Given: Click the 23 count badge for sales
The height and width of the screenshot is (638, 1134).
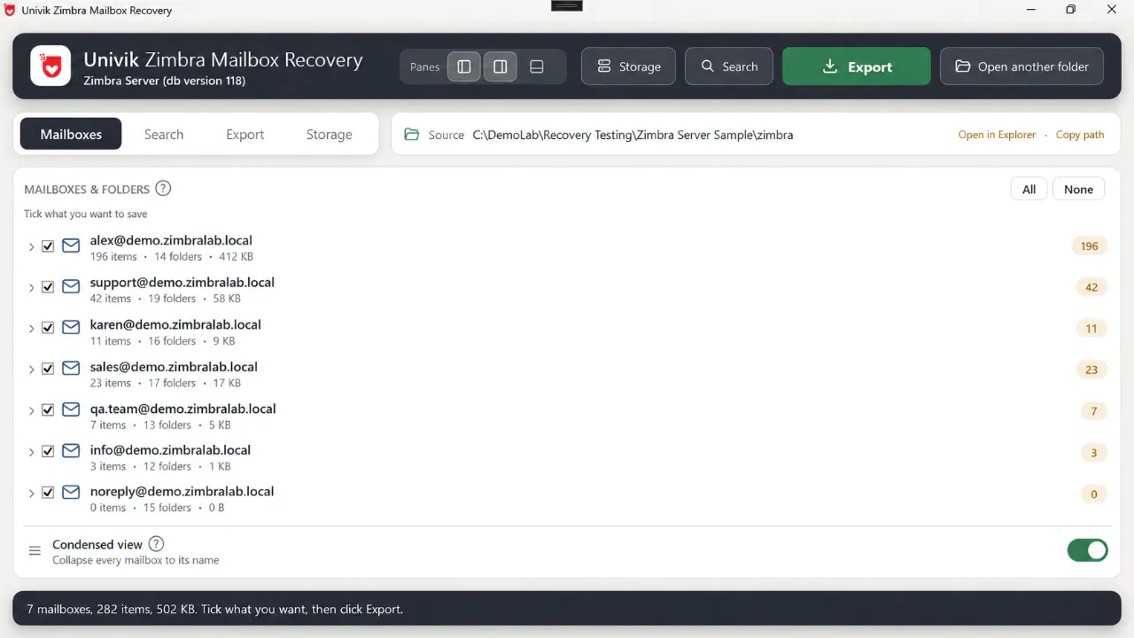Looking at the screenshot, I should [1091, 370].
